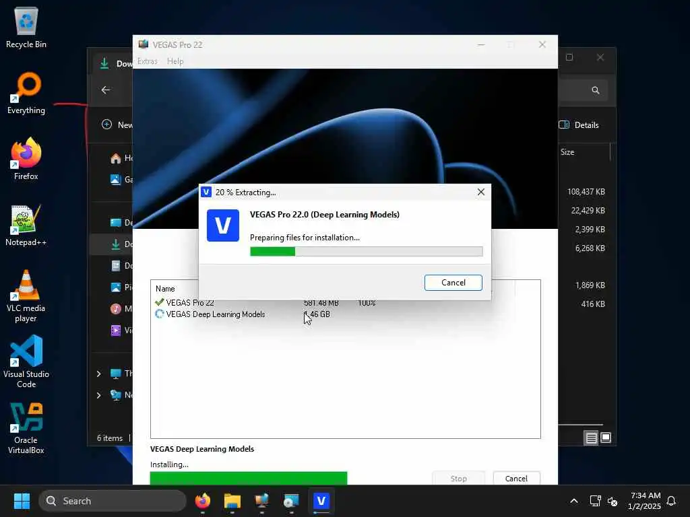
Task: Minimize the VEGAS Pro 22 installer window
Action: pos(481,45)
